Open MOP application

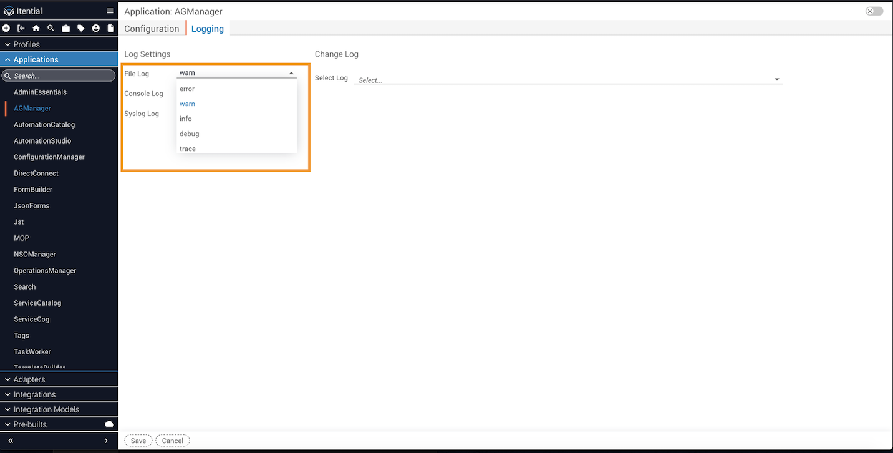click(x=21, y=238)
